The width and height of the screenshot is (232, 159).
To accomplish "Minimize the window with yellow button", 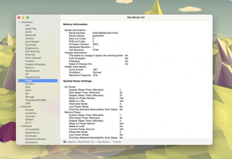I will click(23, 18).
